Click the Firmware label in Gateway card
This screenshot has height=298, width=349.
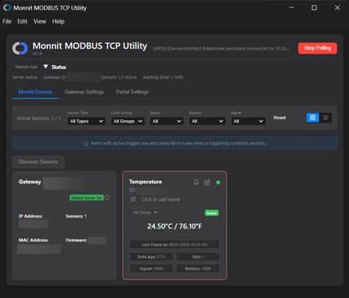tap(76, 240)
